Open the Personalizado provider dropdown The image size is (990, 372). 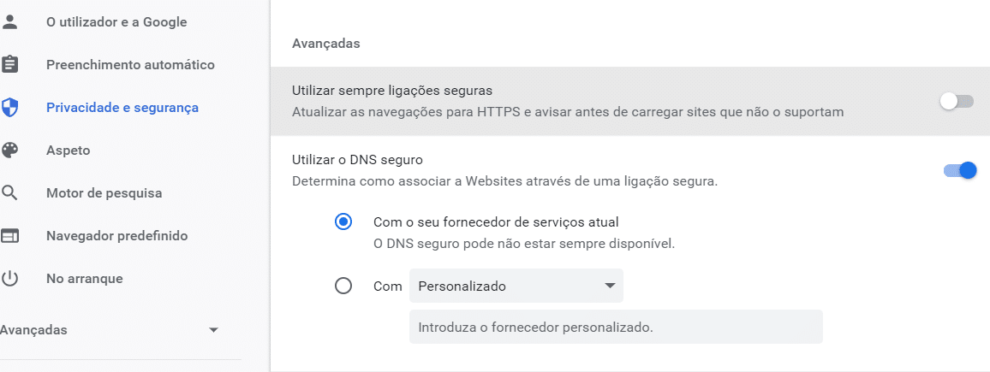(x=516, y=286)
